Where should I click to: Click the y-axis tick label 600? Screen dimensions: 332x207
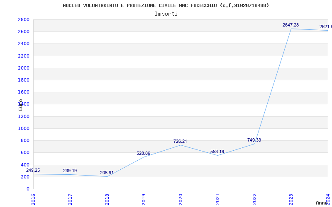(25, 152)
